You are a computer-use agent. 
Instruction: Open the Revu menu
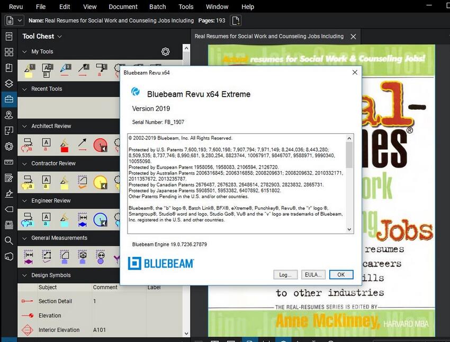tap(16, 6)
